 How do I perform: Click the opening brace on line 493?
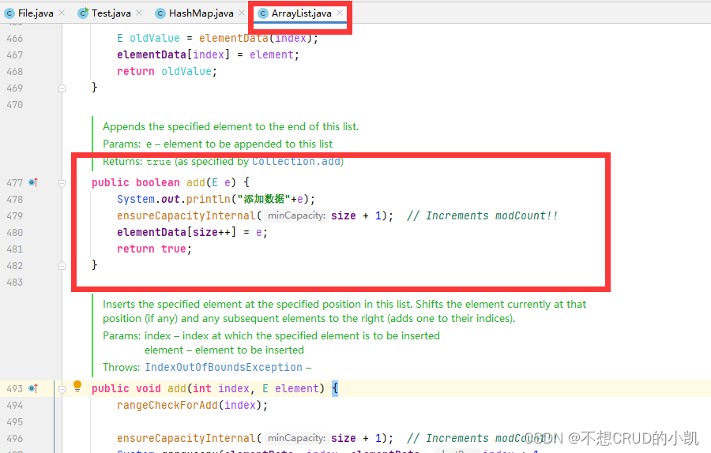pos(335,388)
